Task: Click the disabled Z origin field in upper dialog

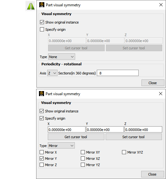Action: [x=144, y=41]
